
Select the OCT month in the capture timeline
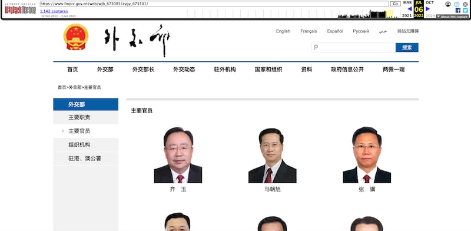point(430,3)
